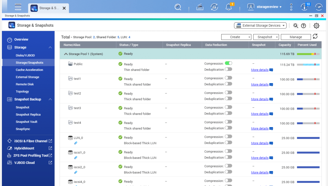Screen dimensions: 328x186
Task: Open More details link for LUN_0
Action: tap(260, 143)
